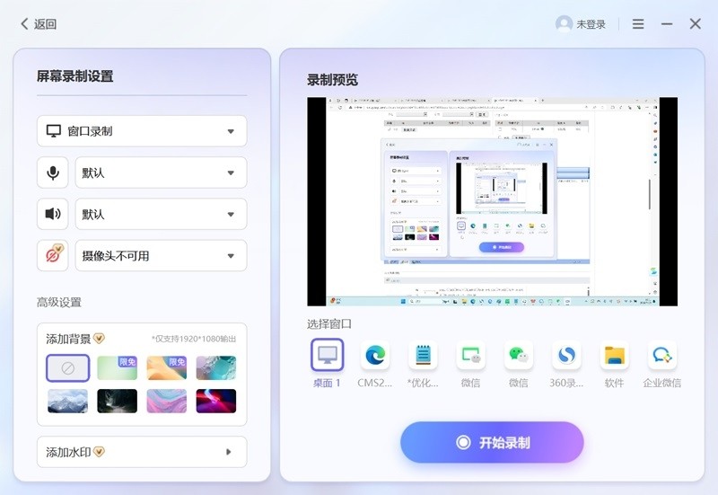The width and height of the screenshot is (718, 495).
Task: Open the 摄像头不可用 camera dropdown
Action: click(x=160, y=255)
